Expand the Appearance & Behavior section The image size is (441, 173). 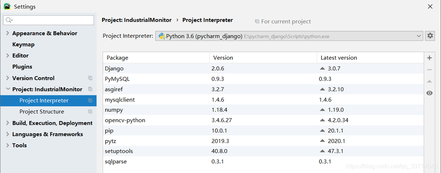(7, 33)
